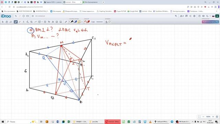Open OBS Studio from the taskbar
Image resolution: width=220 pixels, height=124 pixels.
point(183,122)
